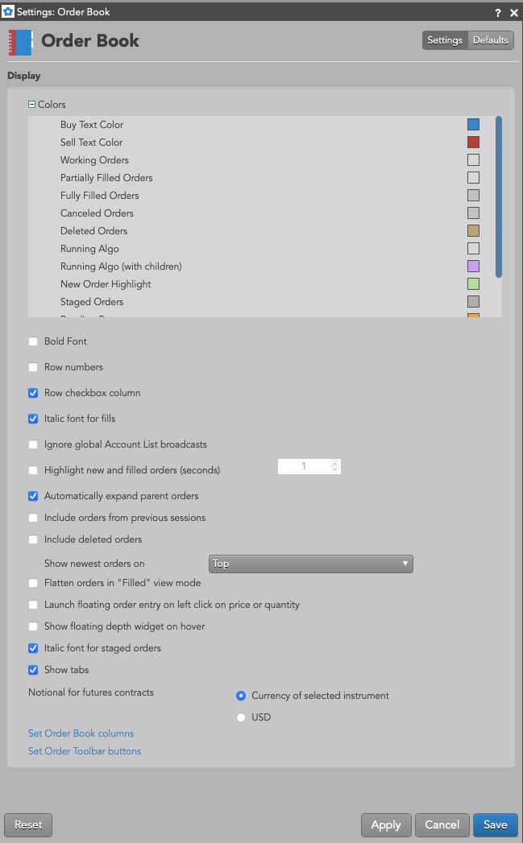Select the USD radio button
Viewport: 523px width, 843px height.
click(241, 717)
